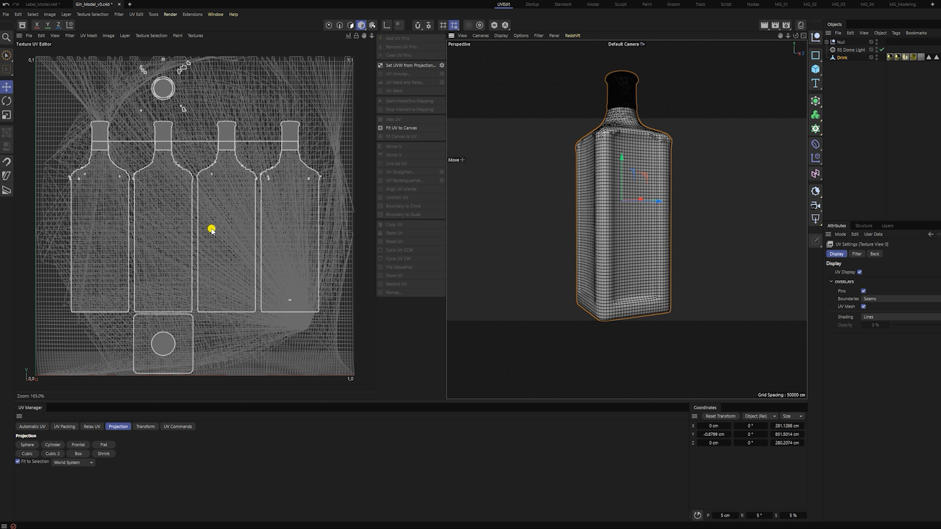Viewport: 941px width, 529px height.
Task: Open the UV Edit menu
Action: coord(136,14)
